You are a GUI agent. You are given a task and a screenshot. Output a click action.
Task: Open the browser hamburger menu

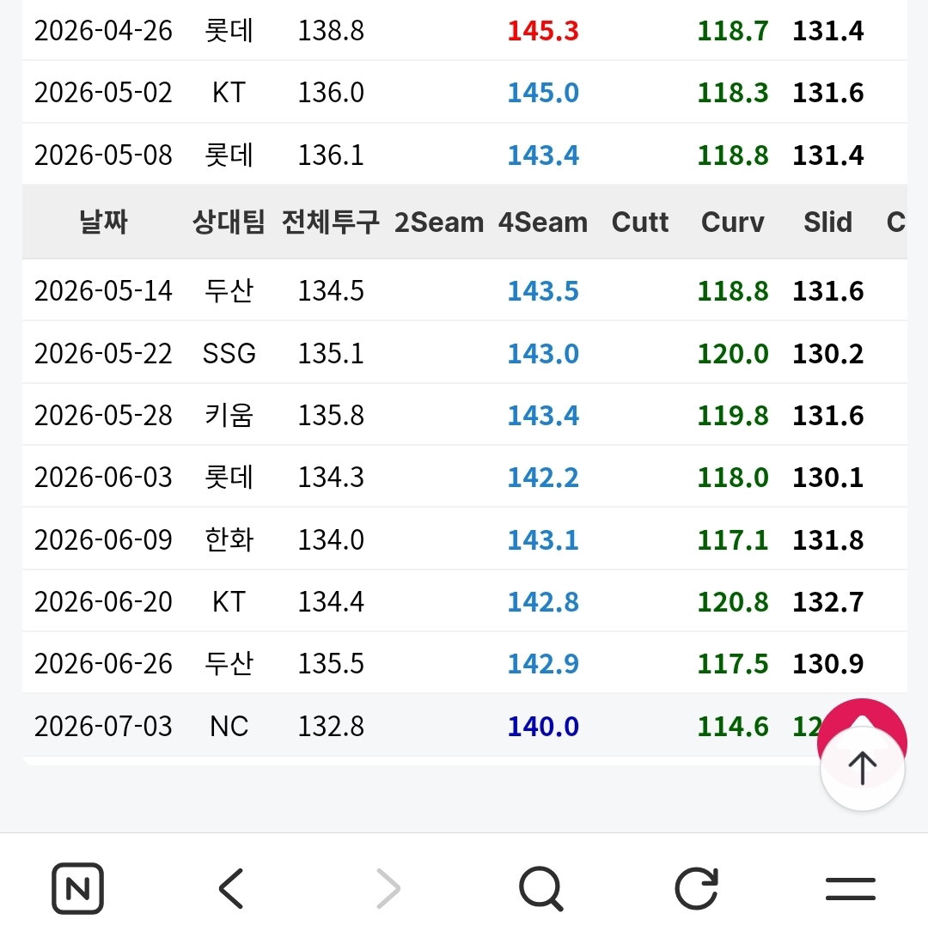851,889
